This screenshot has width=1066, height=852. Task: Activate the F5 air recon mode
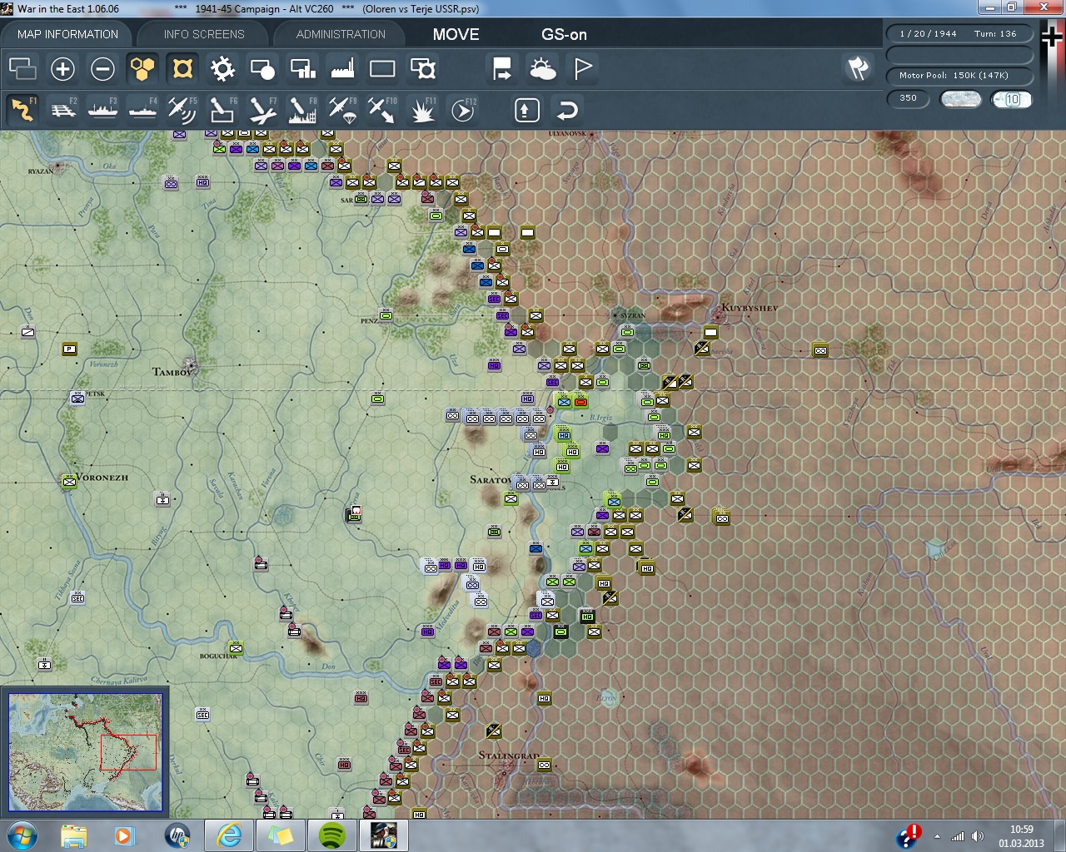[x=182, y=109]
